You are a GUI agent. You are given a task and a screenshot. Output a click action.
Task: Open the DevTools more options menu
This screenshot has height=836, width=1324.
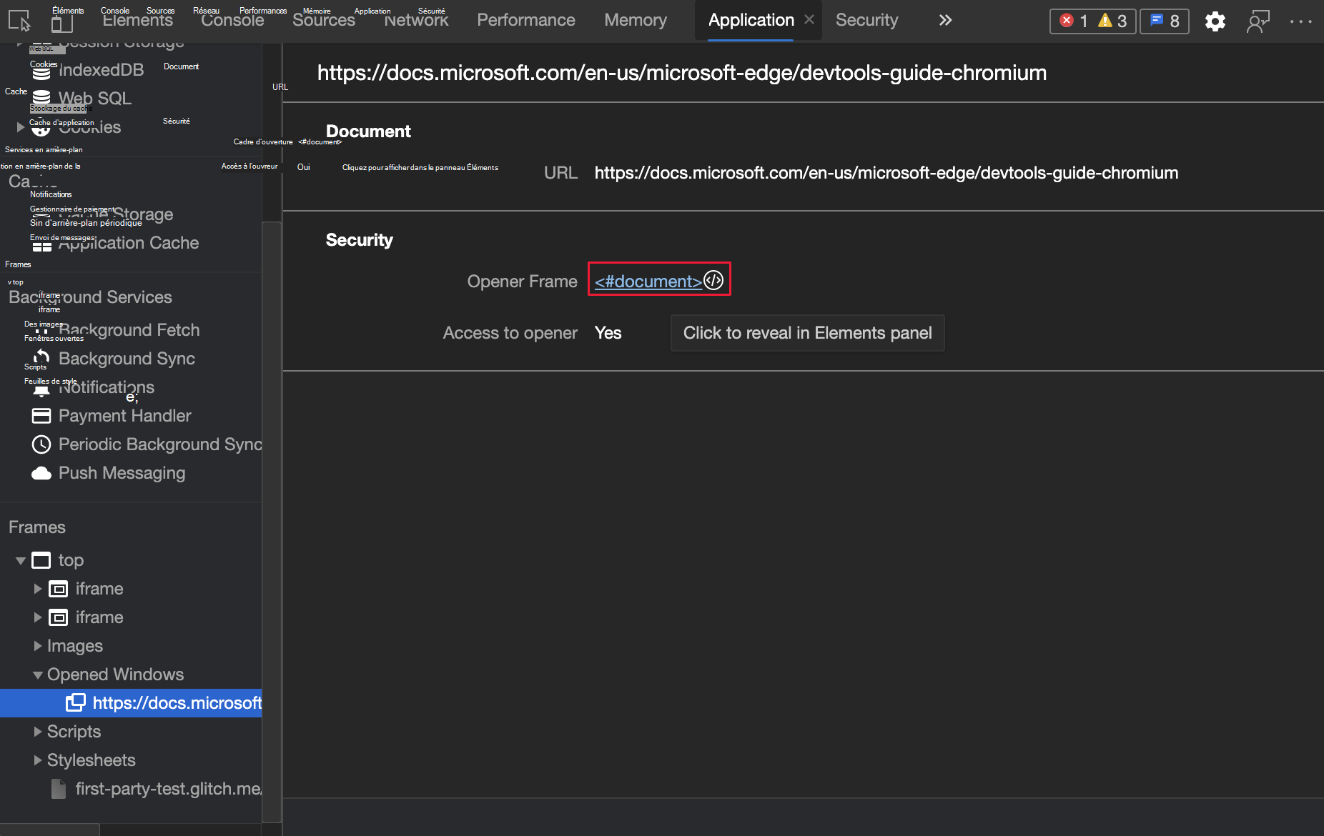[x=1300, y=21]
